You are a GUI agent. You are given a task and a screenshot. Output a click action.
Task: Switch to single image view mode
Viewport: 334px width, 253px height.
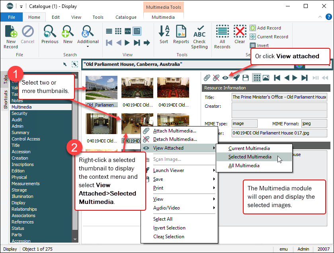coord(266,78)
